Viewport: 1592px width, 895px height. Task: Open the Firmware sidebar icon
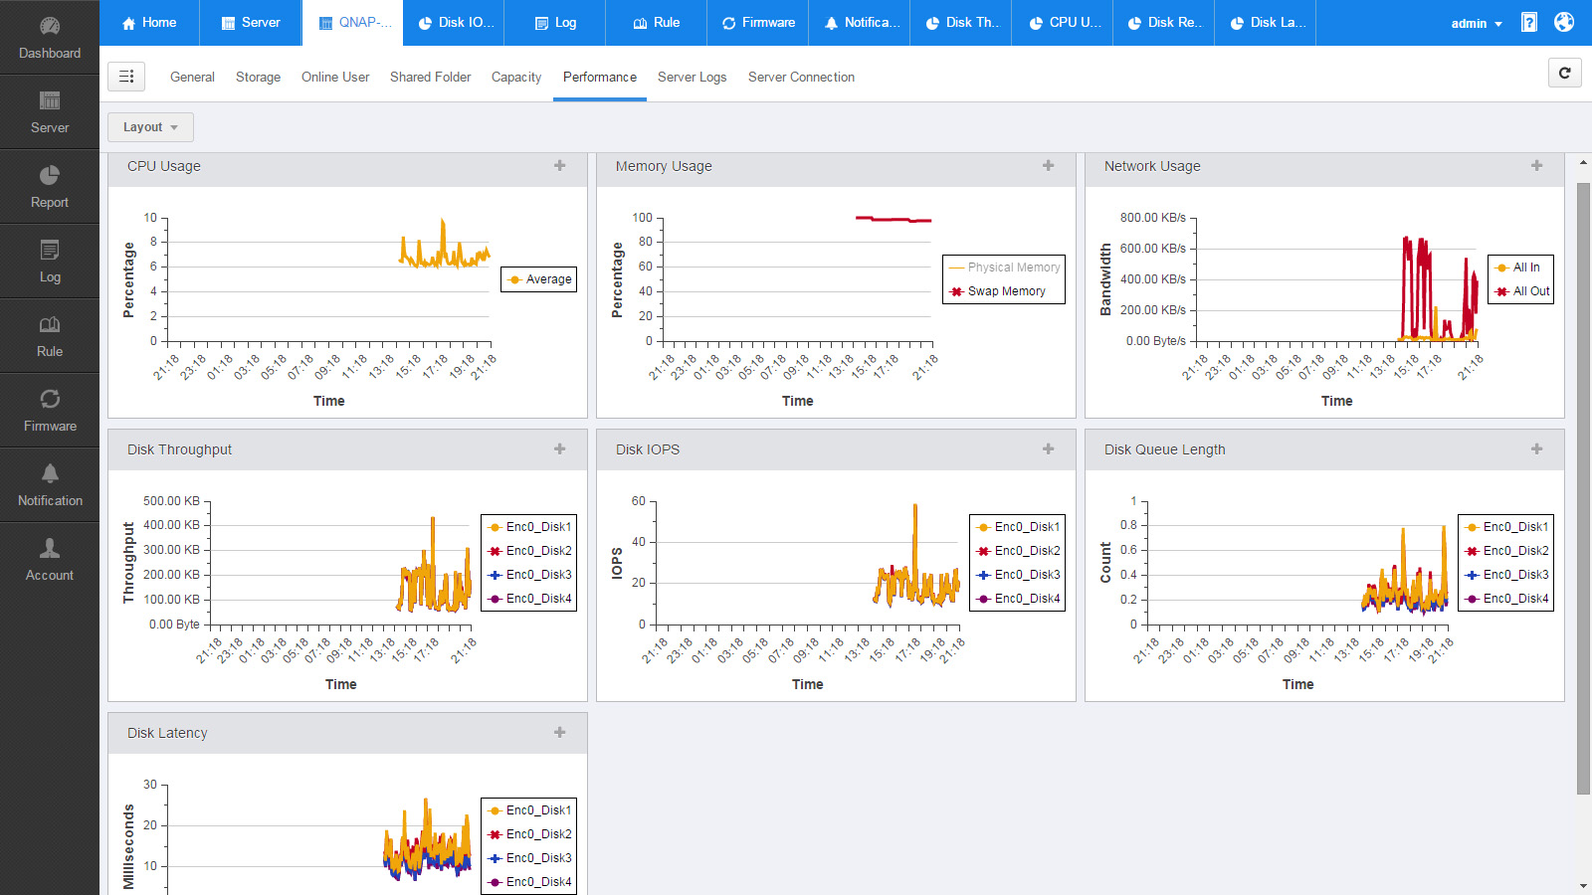[50, 410]
